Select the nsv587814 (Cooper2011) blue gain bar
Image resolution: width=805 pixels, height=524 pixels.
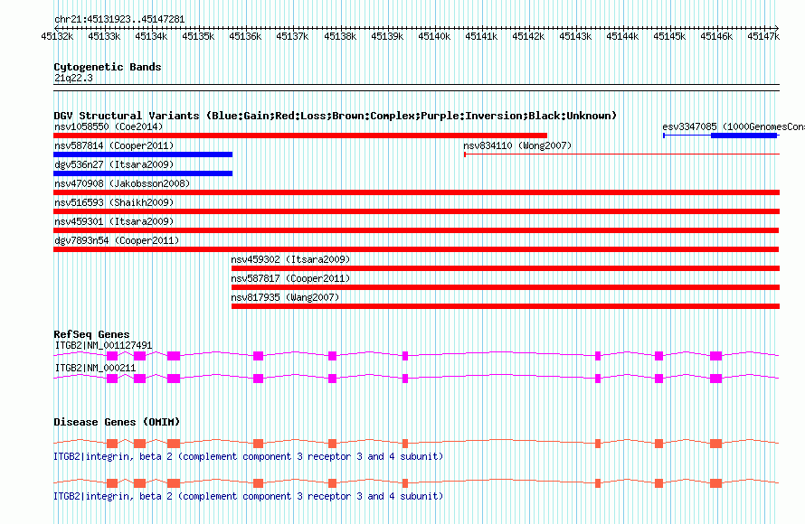pyautogui.click(x=143, y=154)
